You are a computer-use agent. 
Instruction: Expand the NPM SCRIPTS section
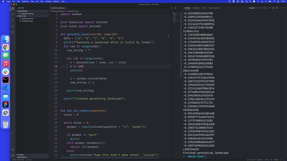tap(22, 157)
